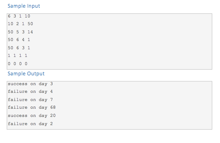Click the input line '6 3 1 10'
220x143 pixels.
click(19, 16)
